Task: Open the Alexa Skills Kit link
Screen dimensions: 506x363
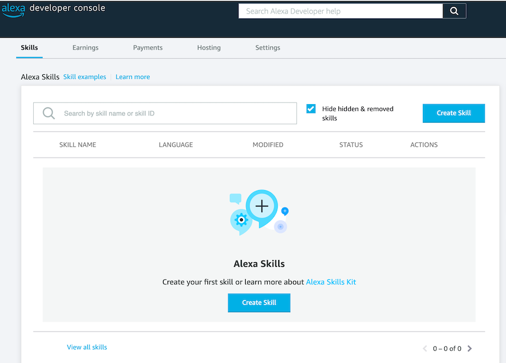Action: [x=331, y=281]
